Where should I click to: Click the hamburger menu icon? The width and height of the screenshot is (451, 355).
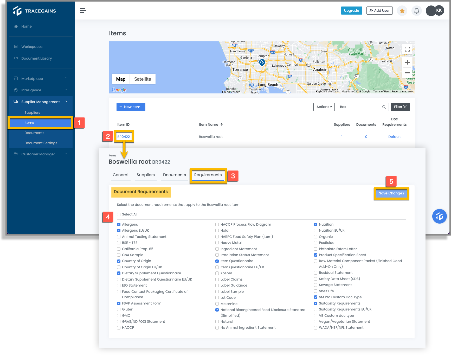83,10
